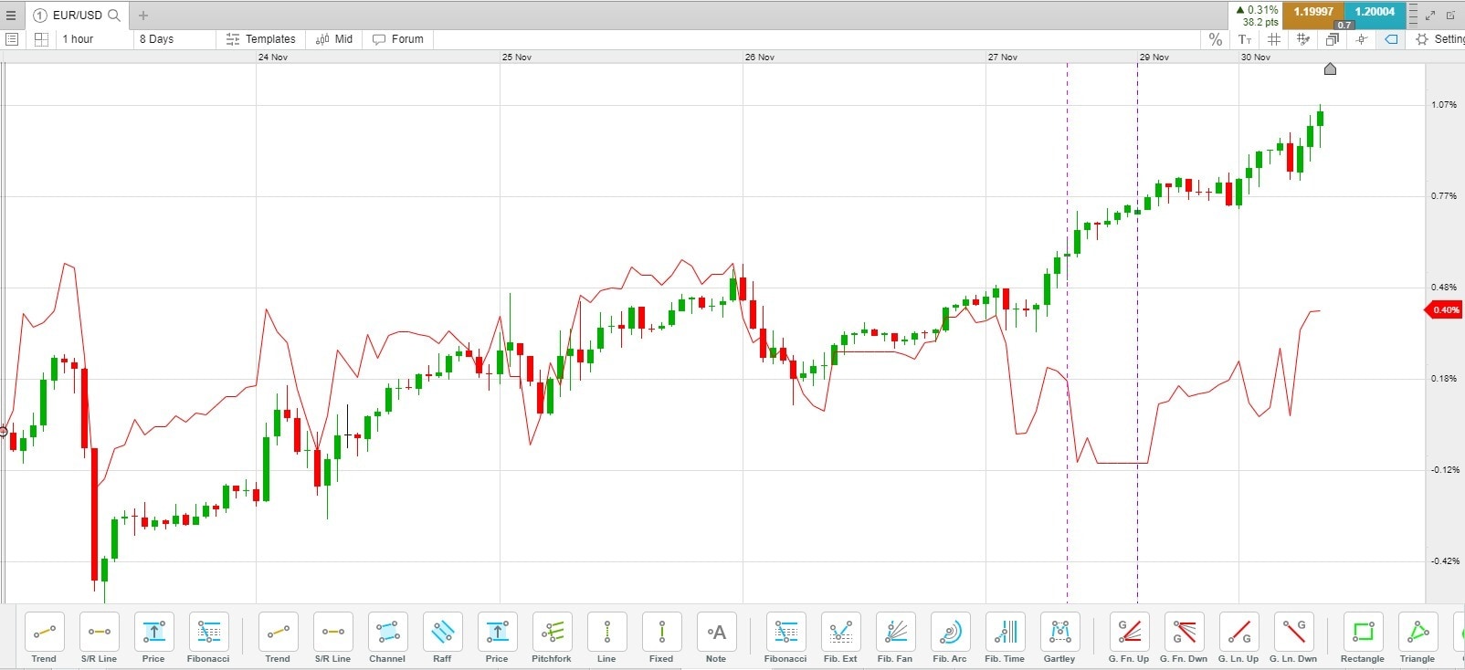
Task: Click the EUR/USD instrument search field
Action: [x=78, y=15]
